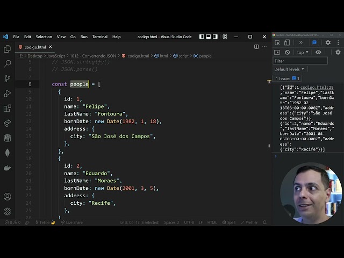Image resolution: width=344 pixels, height=258 pixels.
Task: Show more DevTools tabs chevron
Action: coord(301,42)
